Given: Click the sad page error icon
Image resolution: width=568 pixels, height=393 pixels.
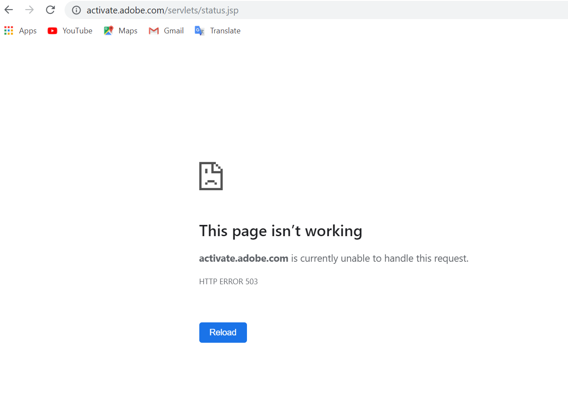Looking at the screenshot, I should pyautogui.click(x=211, y=176).
